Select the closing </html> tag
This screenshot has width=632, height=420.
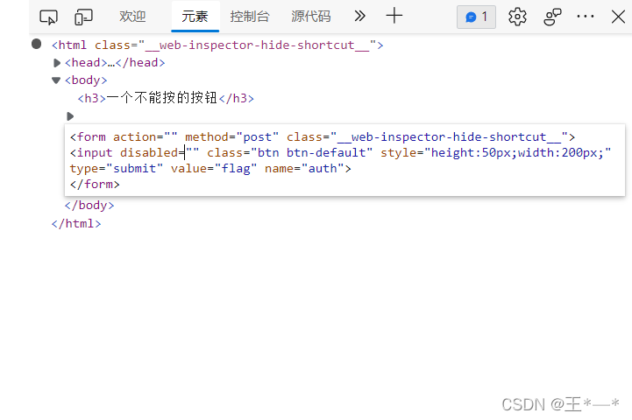coord(76,224)
